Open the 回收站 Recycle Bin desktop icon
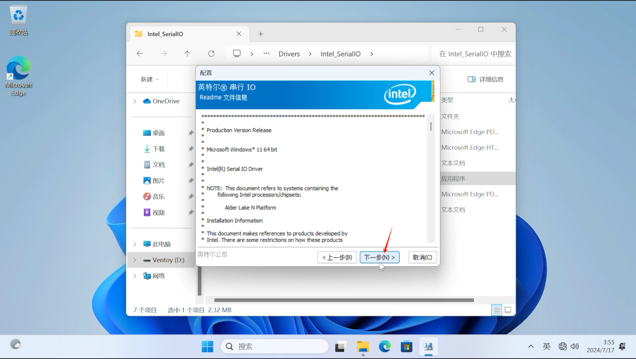 (19, 20)
